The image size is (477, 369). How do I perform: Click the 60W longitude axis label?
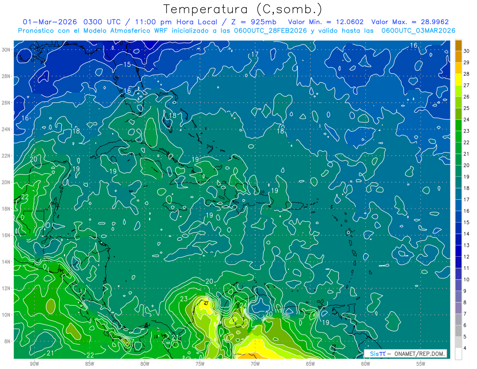coord(366,364)
